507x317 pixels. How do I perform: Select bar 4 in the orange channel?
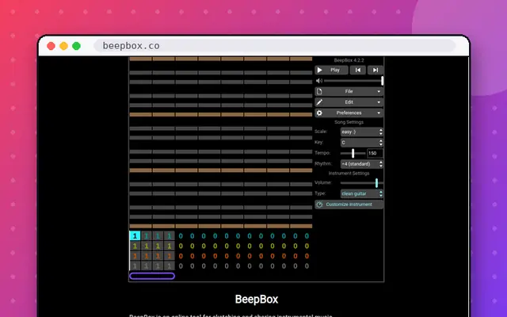pyautogui.click(x=169, y=256)
